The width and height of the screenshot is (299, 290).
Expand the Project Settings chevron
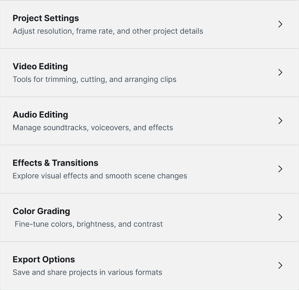(x=280, y=24)
